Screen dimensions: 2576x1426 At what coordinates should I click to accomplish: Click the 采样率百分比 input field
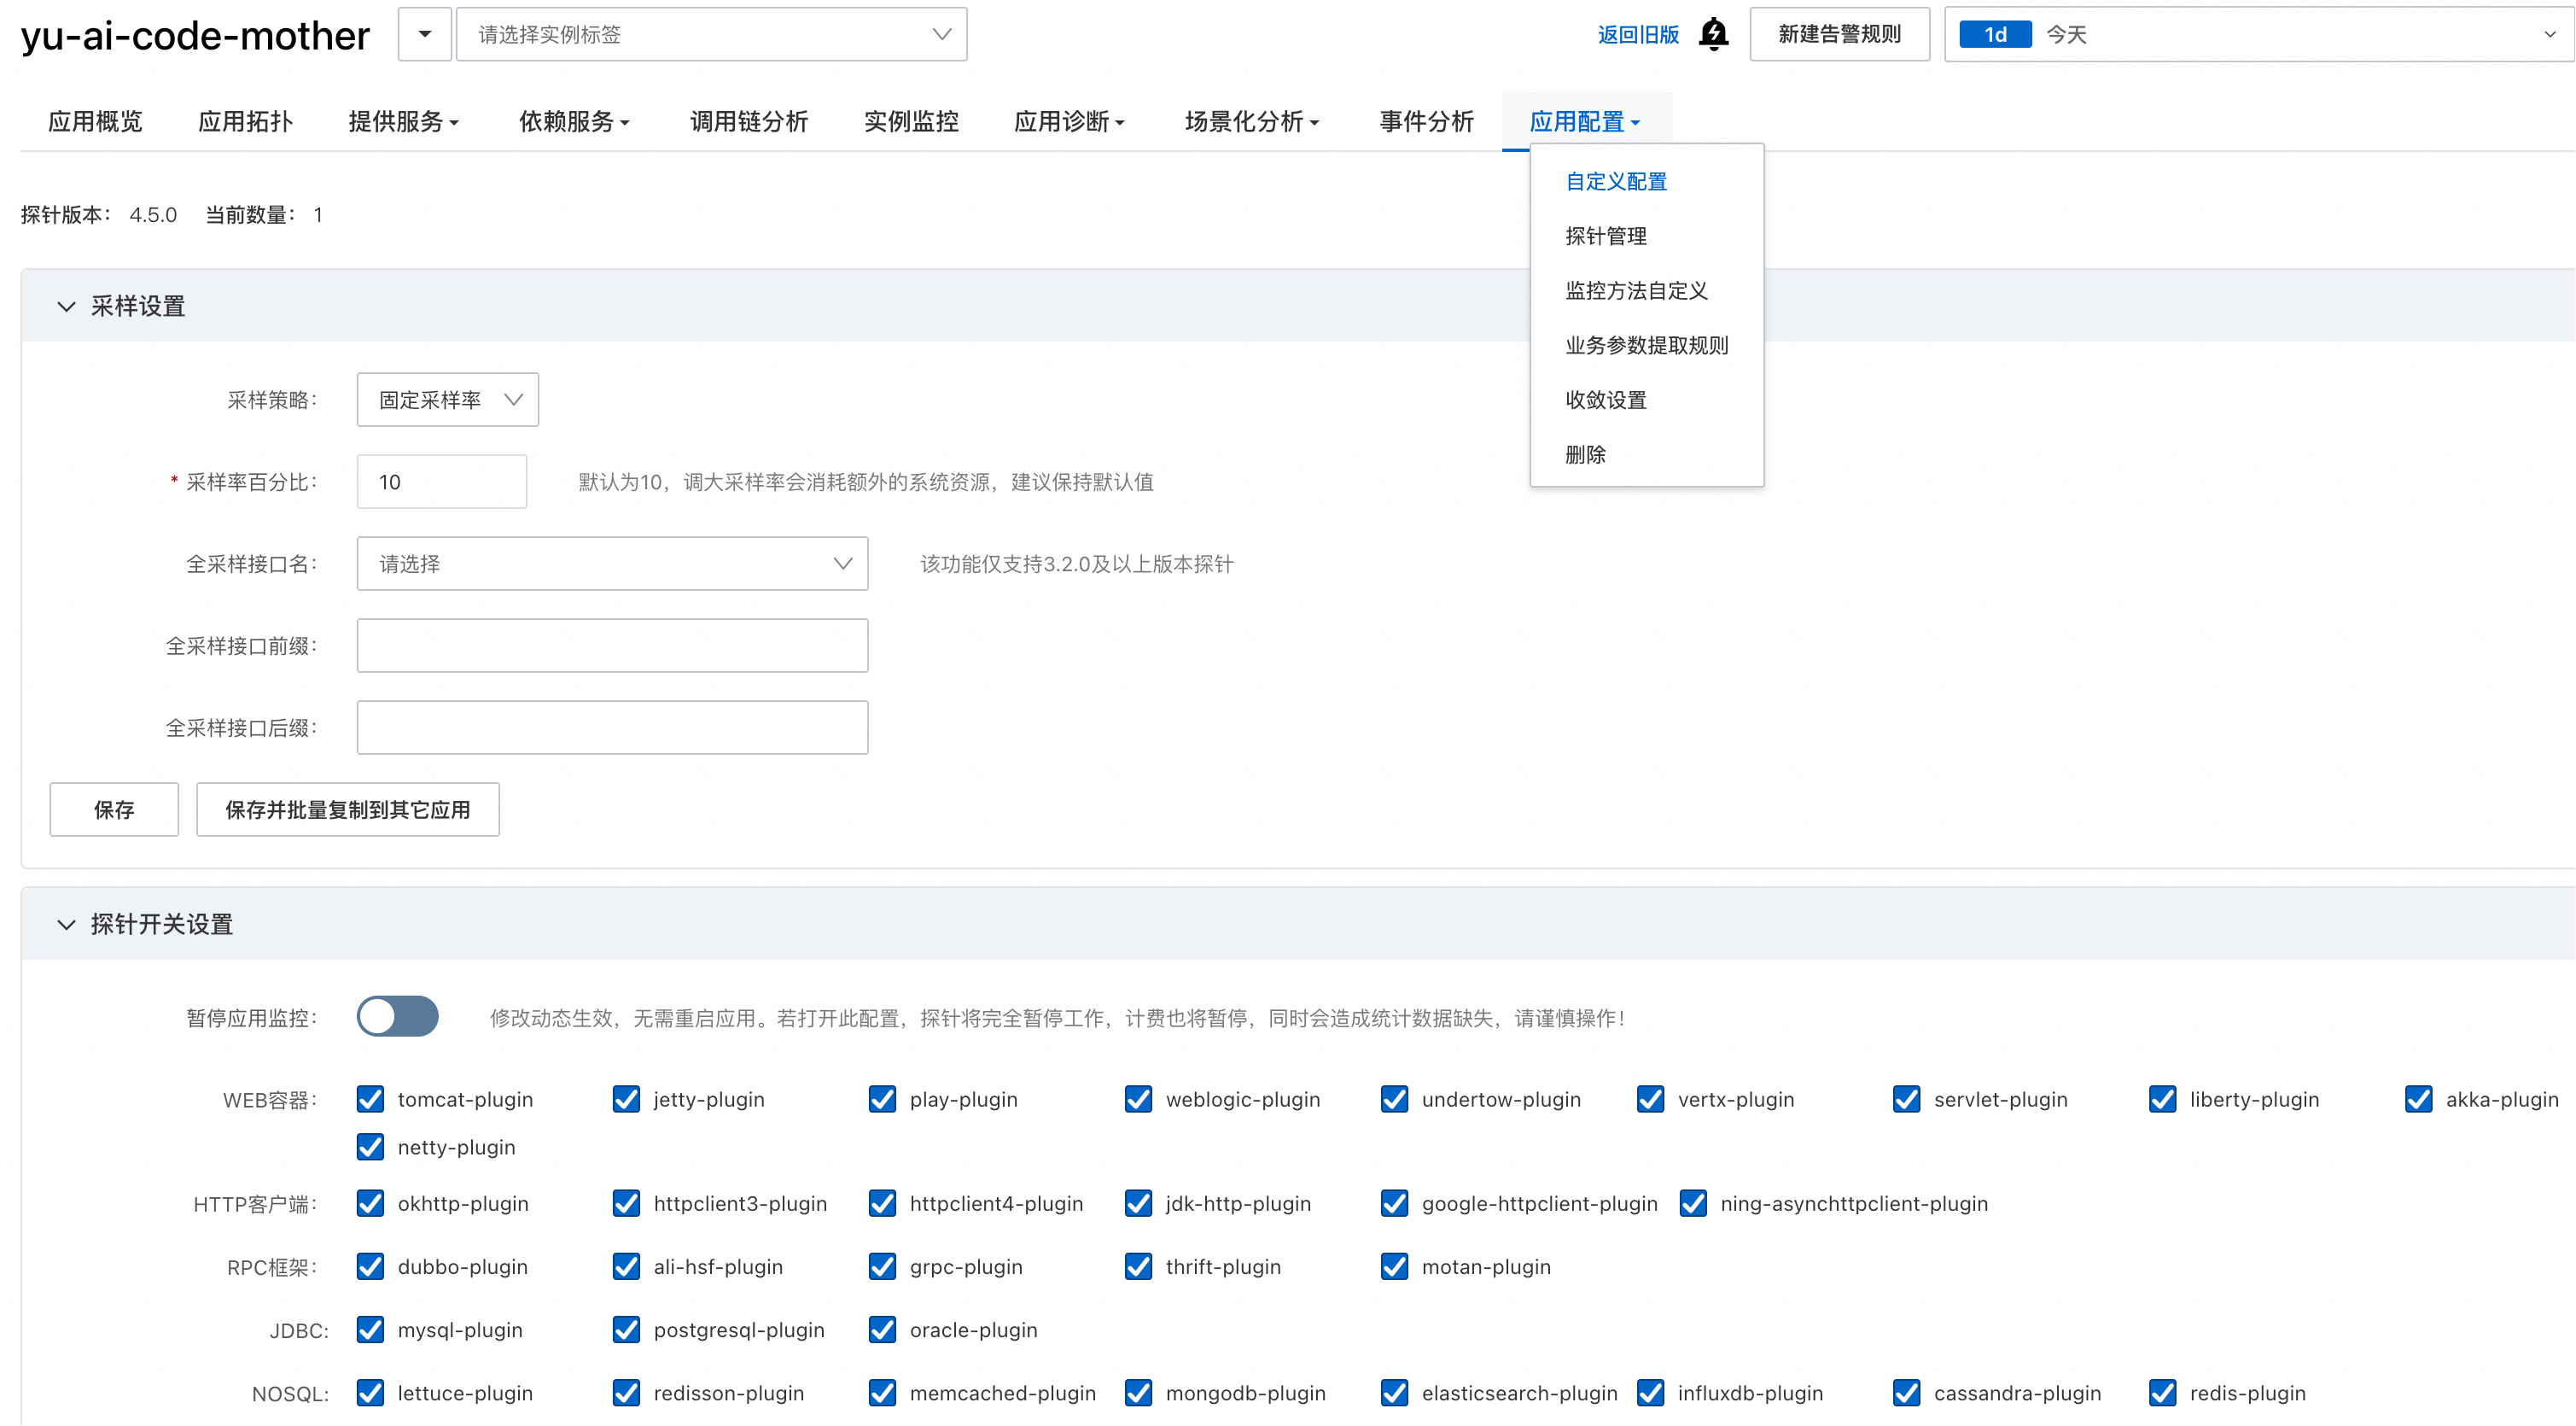pos(441,482)
